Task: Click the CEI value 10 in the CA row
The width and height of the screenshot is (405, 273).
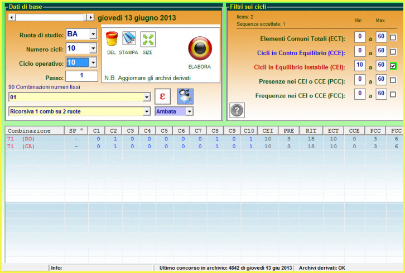Action: click(268, 147)
